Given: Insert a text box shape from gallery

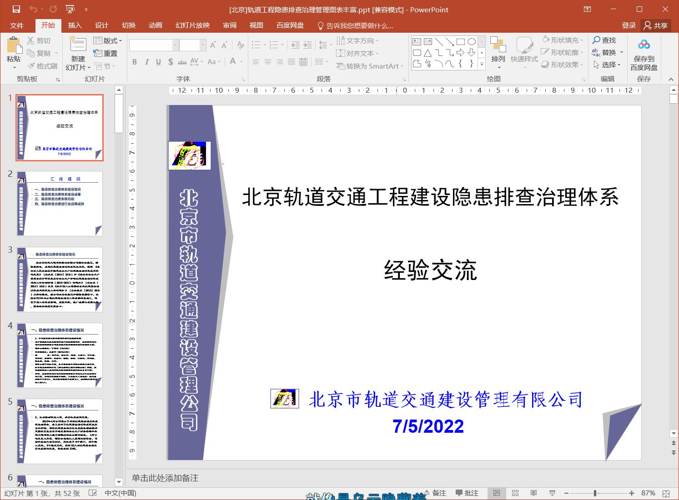Looking at the screenshot, I should click(x=417, y=42).
